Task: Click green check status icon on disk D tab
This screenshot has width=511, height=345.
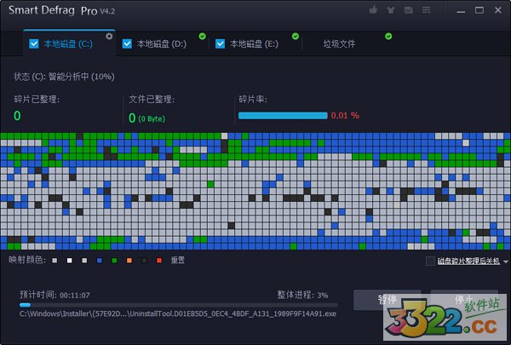Action: pos(203,36)
